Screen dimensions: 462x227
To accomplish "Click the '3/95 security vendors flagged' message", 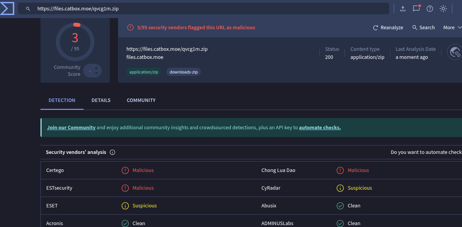I will [x=196, y=27].
